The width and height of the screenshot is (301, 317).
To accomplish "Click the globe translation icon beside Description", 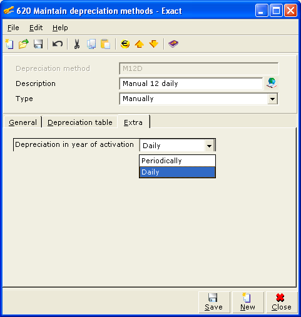I will click(272, 83).
